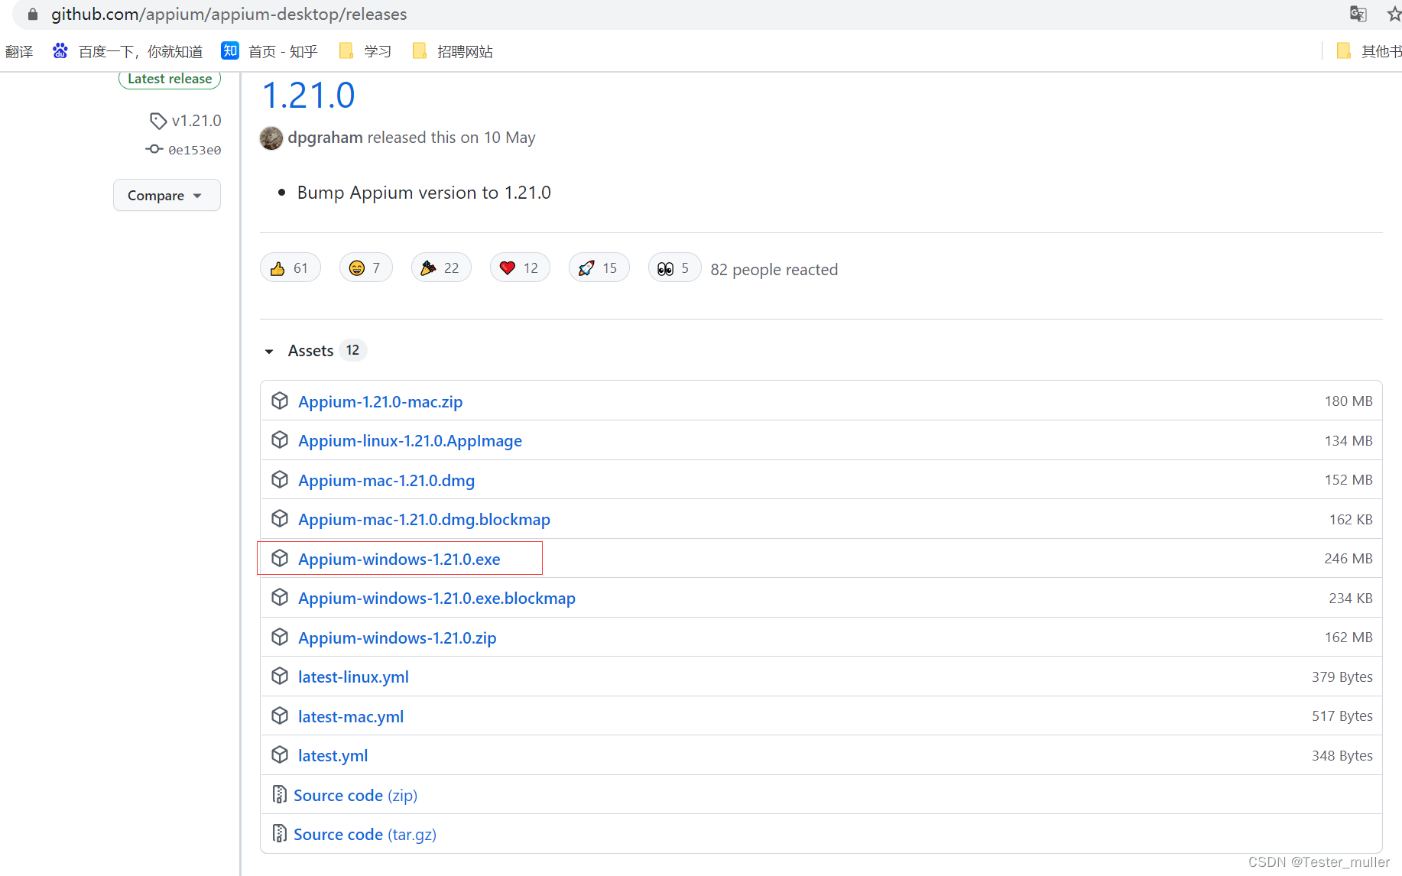The height and width of the screenshot is (876, 1402).
Task: Click the lock icon in address bar
Action: point(33,14)
